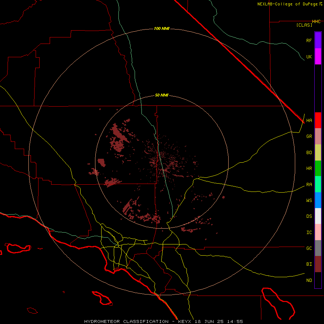Click the WS legend label
This screenshot has width=324, height=324.
309,200
